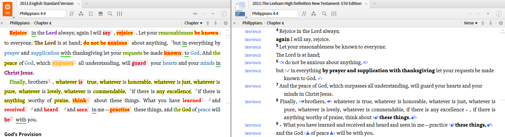Show resource information for ESV panel
The image size is (505, 137).
click(224, 14)
